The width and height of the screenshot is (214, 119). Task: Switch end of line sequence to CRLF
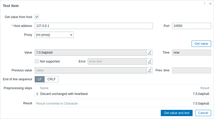pyautogui.click(x=52, y=79)
